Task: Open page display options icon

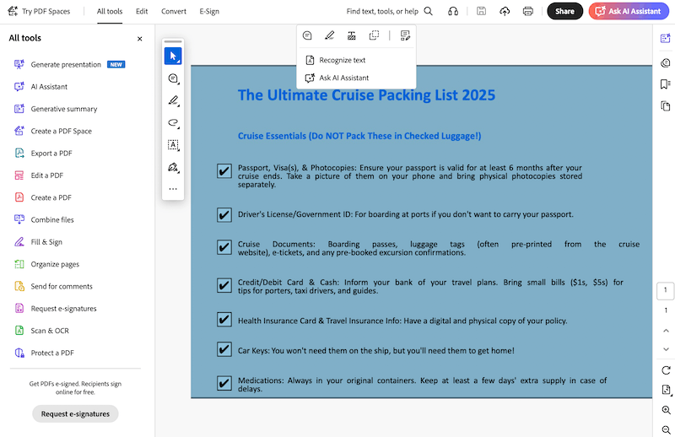Action: [666, 390]
